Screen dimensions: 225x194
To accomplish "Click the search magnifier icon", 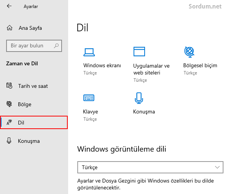I will pyautogui.click(x=56, y=46).
